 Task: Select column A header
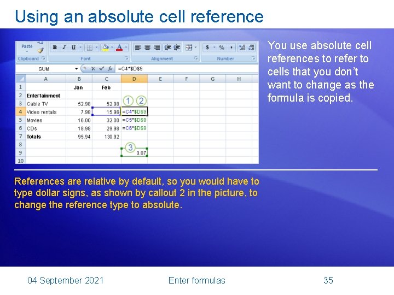click(46, 79)
